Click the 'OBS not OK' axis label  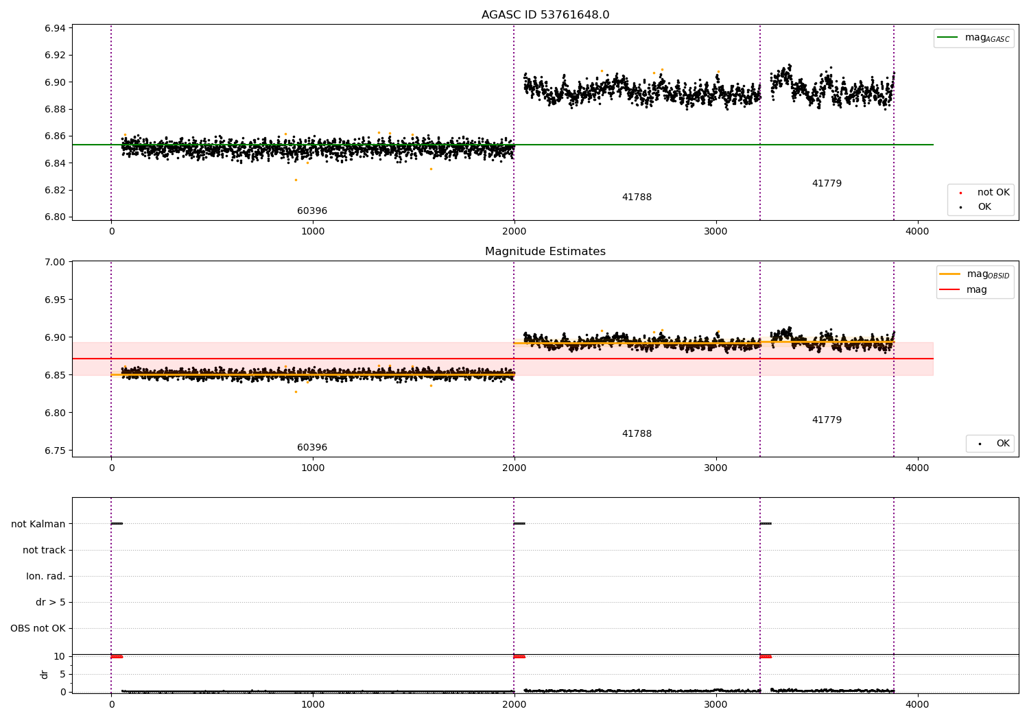(x=38, y=628)
